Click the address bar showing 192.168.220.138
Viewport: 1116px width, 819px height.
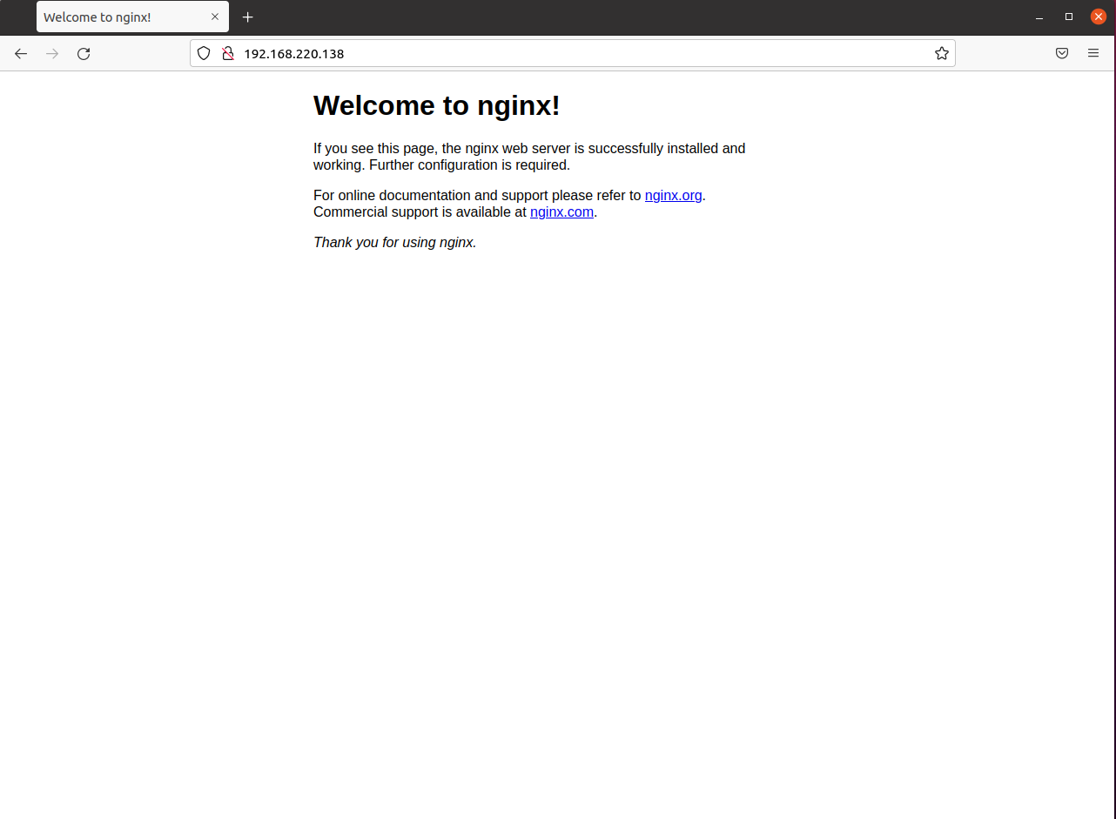tap(522, 53)
